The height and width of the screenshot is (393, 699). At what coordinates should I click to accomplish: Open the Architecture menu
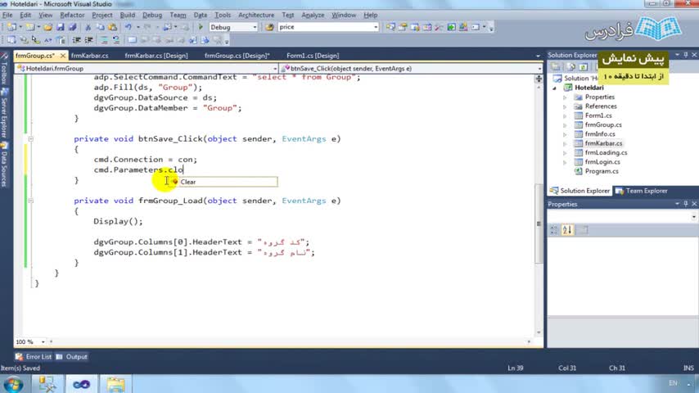[256, 16]
